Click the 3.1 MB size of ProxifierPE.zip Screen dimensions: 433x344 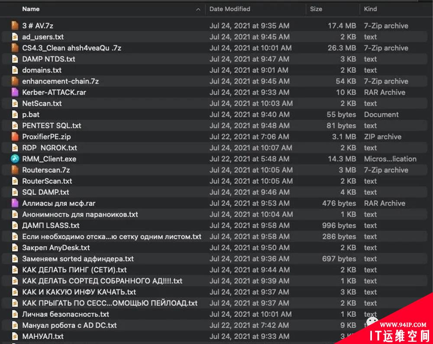tap(344, 137)
